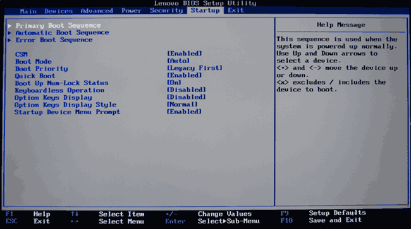The width and height of the screenshot is (411, 229).
Task: Toggle Startup Device Menu Prompt [Enabled]
Action: tap(185, 112)
